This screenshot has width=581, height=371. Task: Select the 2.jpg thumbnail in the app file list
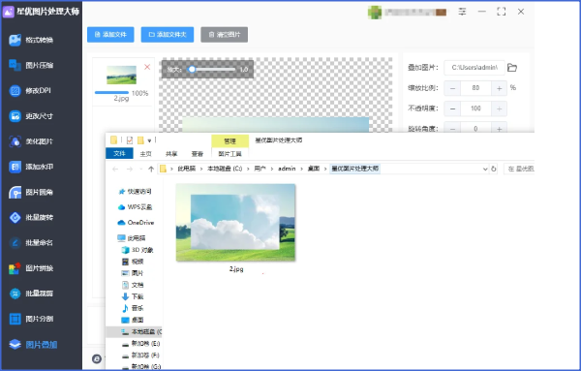coord(122,75)
